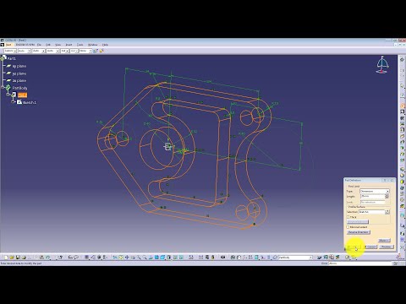This screenshot has height=304, width=406.
Task: Click the Open file icon
Action: coord(12,258)
